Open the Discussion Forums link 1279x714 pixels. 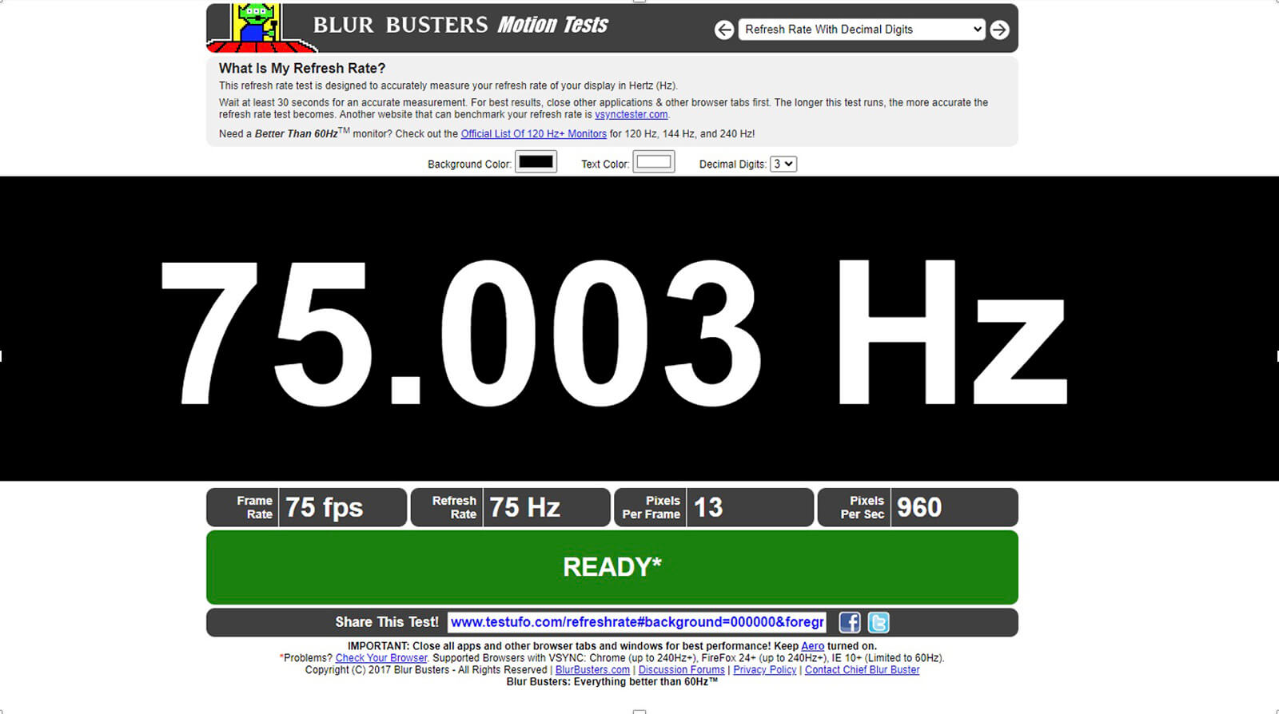[681, 670]
